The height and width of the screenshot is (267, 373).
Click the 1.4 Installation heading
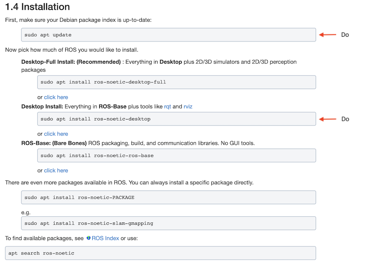pos(37,7)
